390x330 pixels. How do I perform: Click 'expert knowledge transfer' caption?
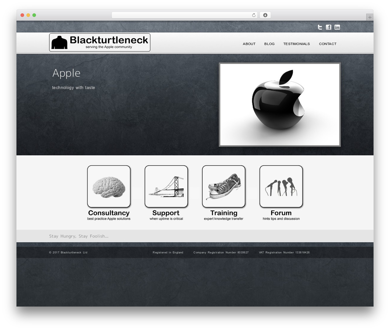[x=224, y=219]
